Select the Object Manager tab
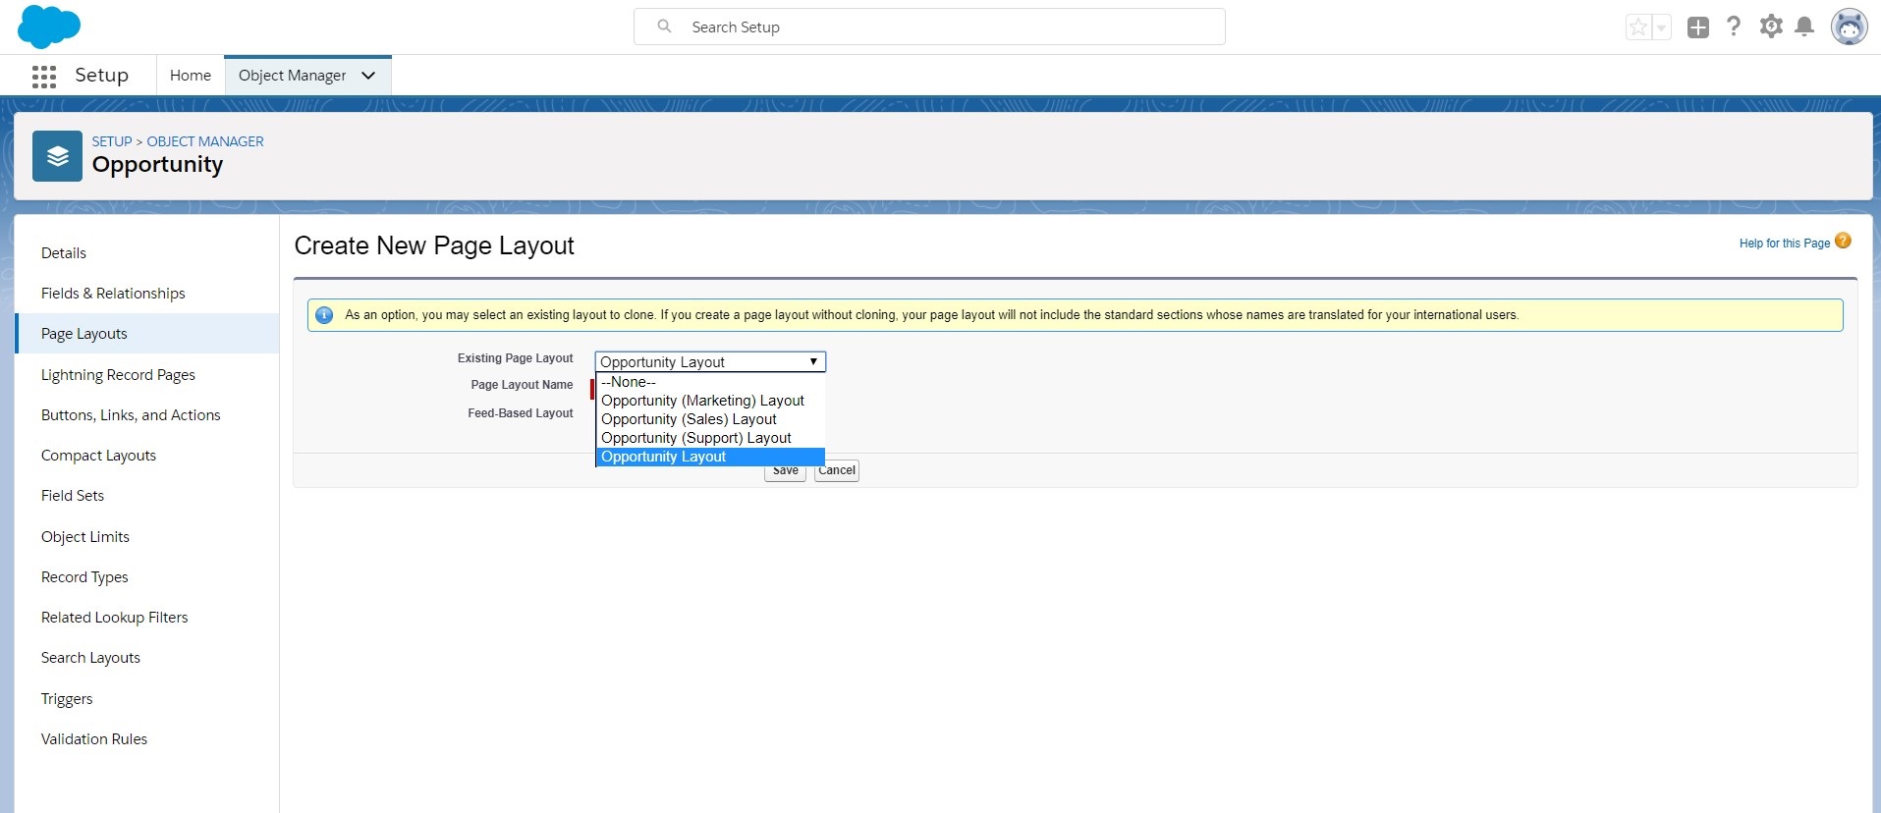1881x813 pixels. coord(292,76)
